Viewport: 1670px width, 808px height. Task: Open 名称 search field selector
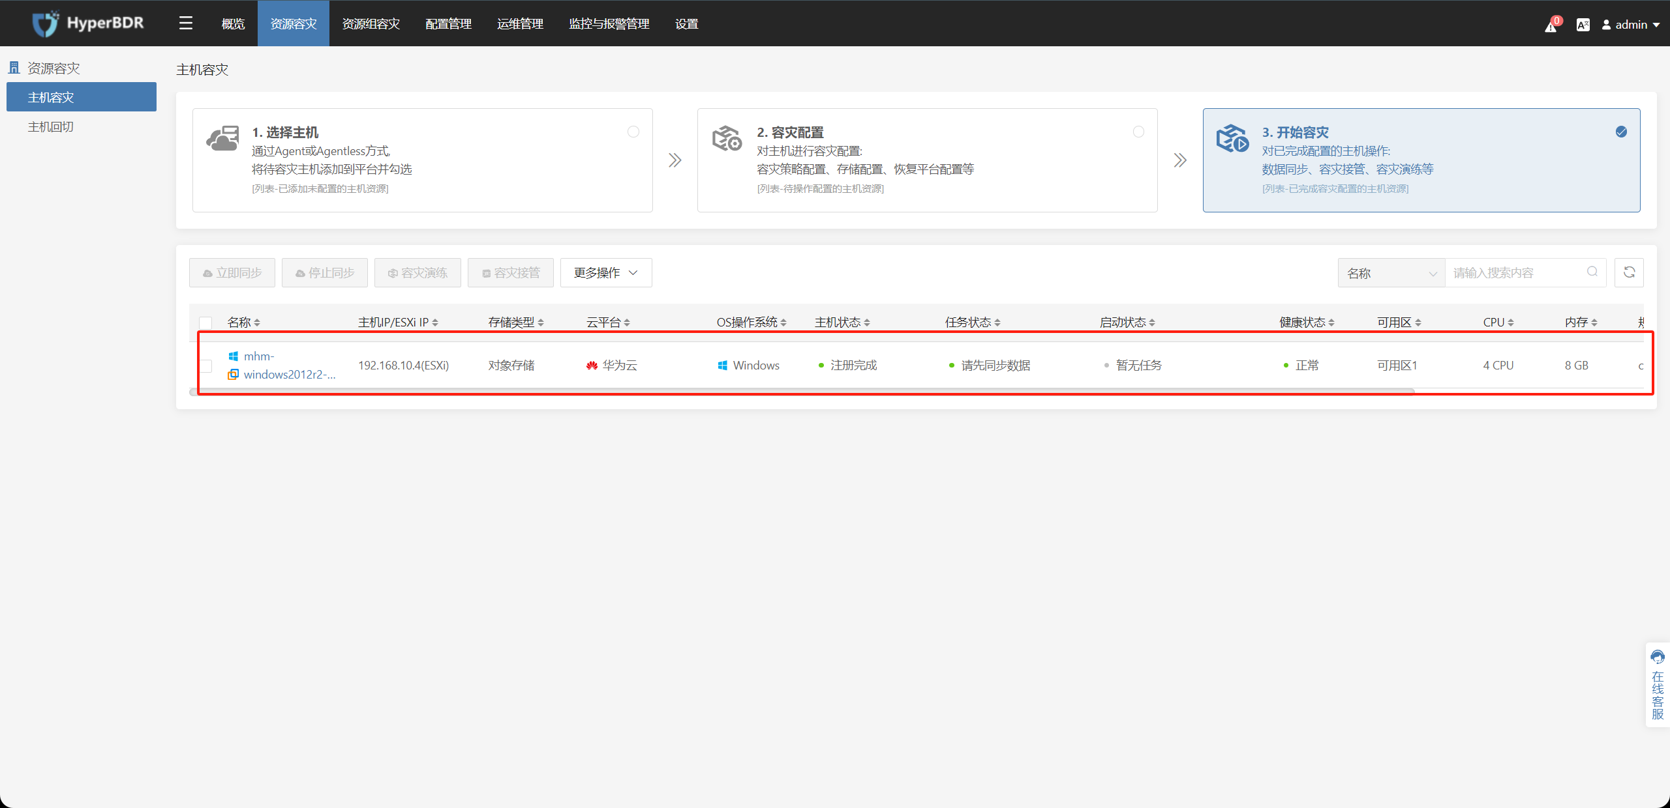[x=1391, y=273]
